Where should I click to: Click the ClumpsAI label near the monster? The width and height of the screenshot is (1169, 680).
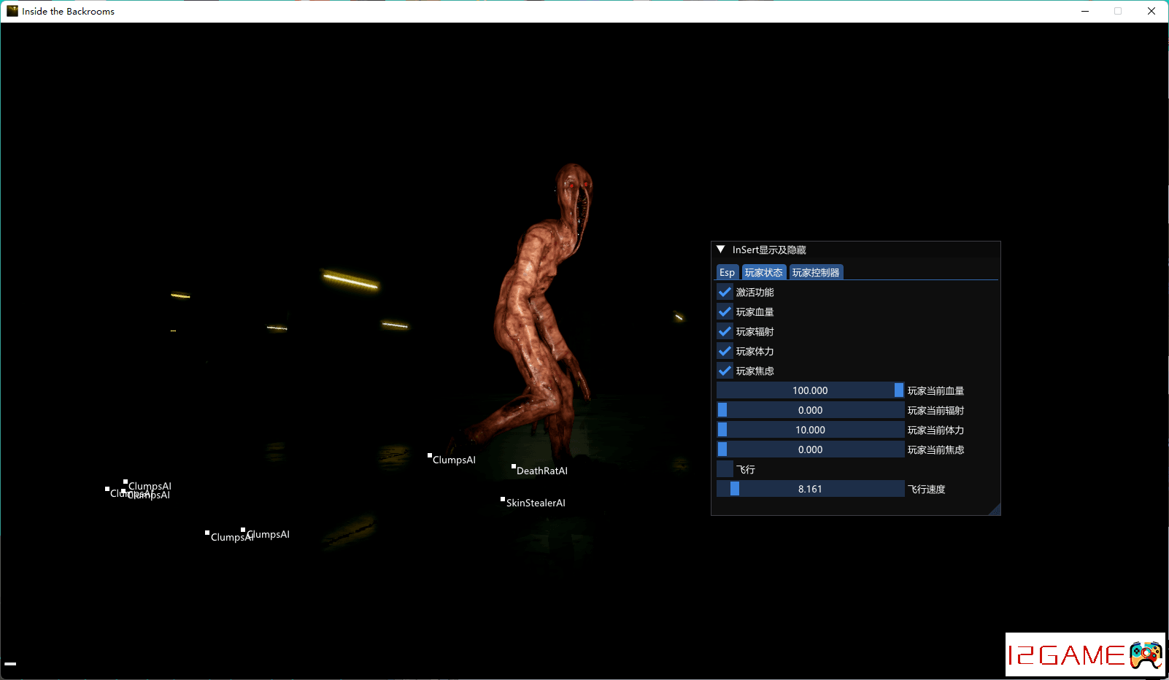click(454, 460)
